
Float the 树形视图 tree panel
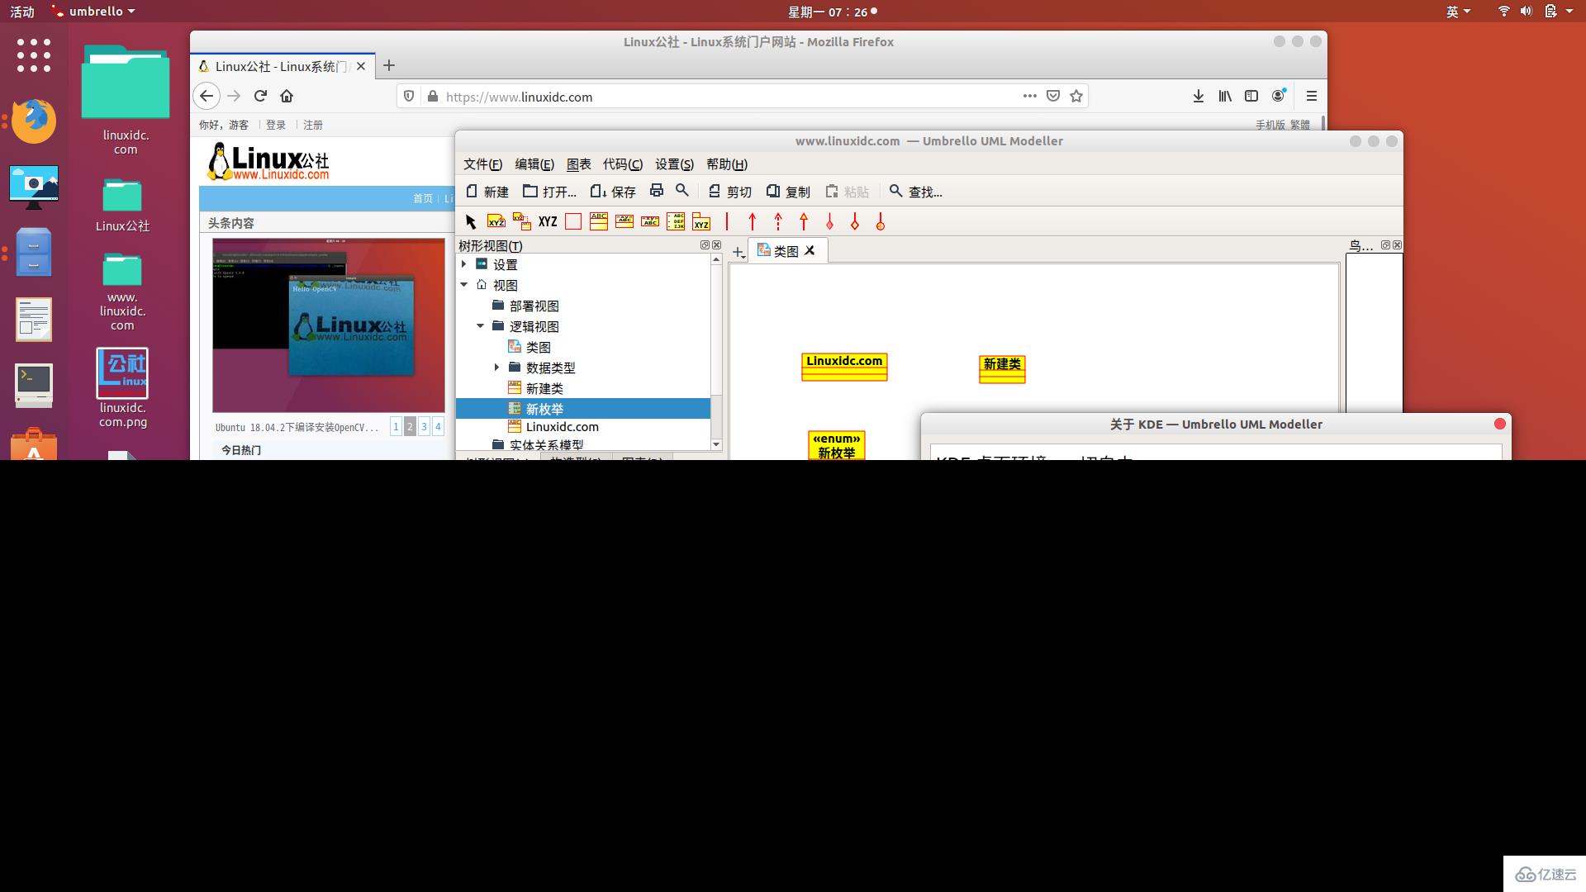705,245
